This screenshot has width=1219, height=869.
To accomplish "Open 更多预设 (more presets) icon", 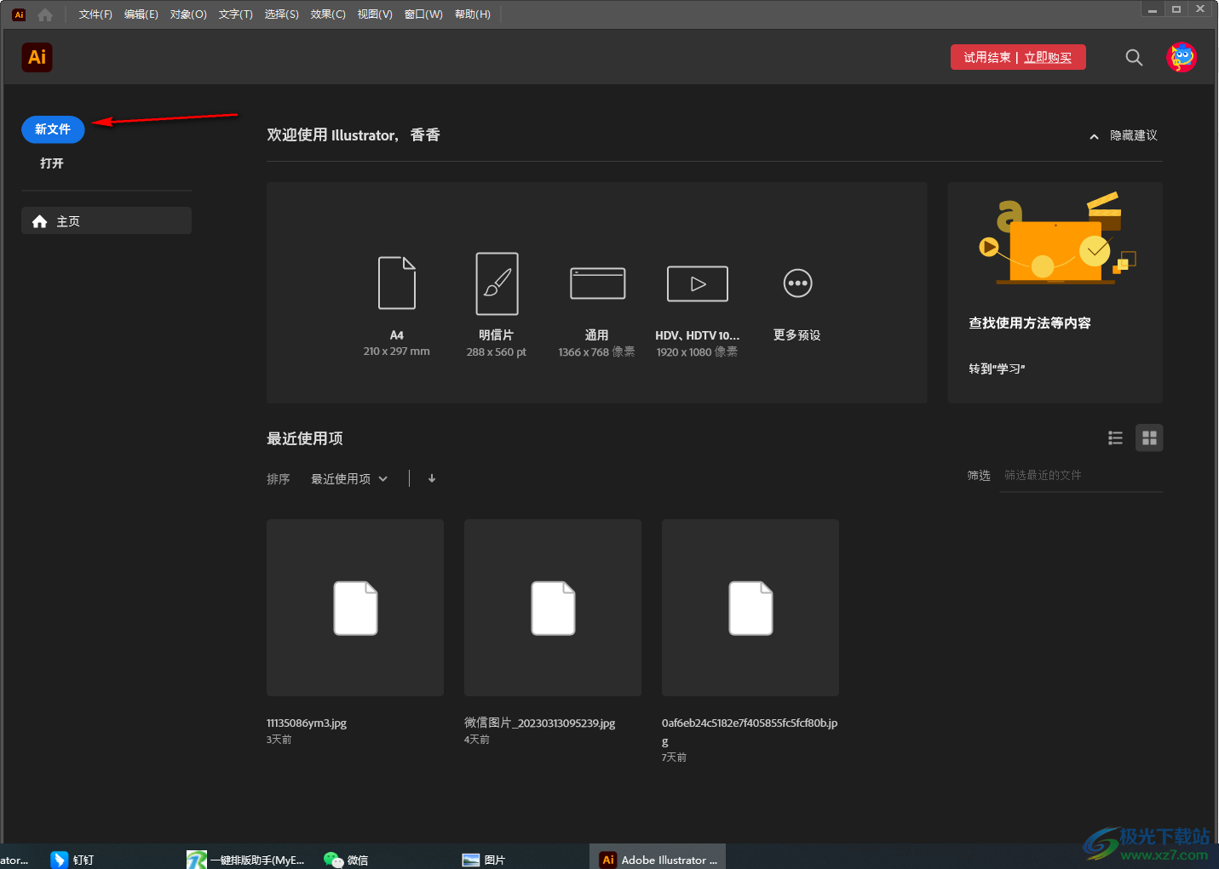I will pos(797,283).
